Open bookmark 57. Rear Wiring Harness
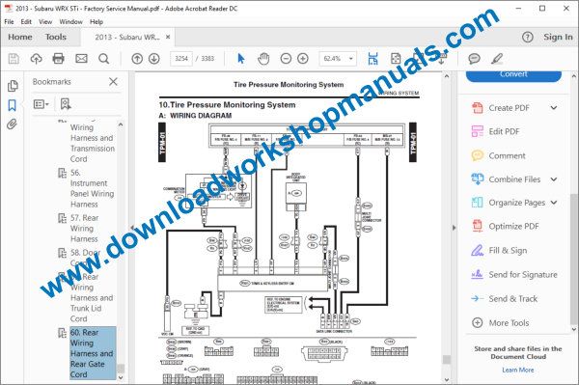Viewport: 579px width, 385px height. [85, 228]
